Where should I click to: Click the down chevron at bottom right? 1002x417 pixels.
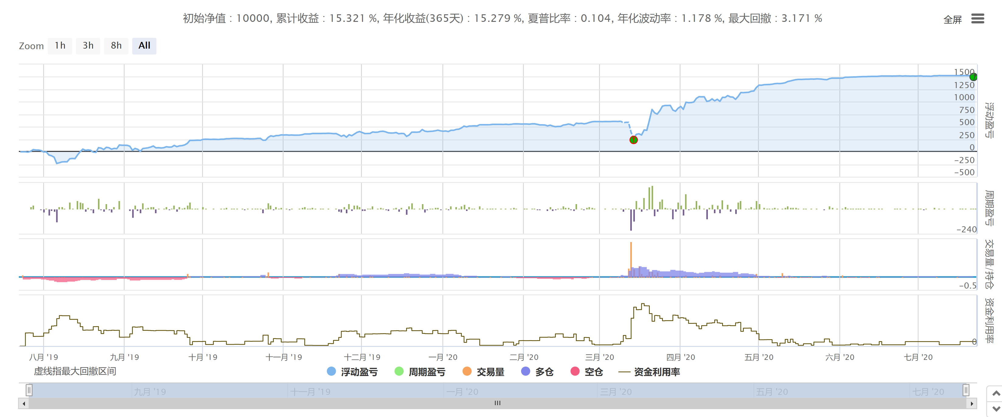pos(996,409)
